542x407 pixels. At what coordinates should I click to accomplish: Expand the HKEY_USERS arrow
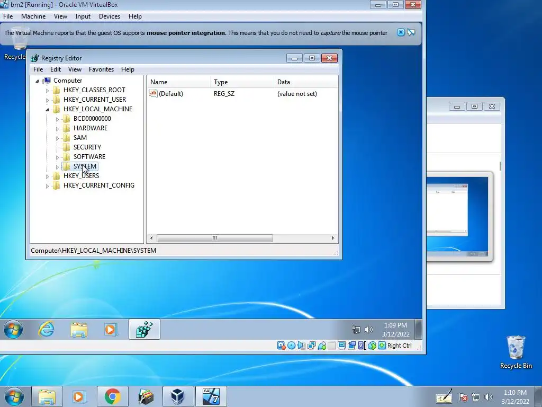coord(47,176)
